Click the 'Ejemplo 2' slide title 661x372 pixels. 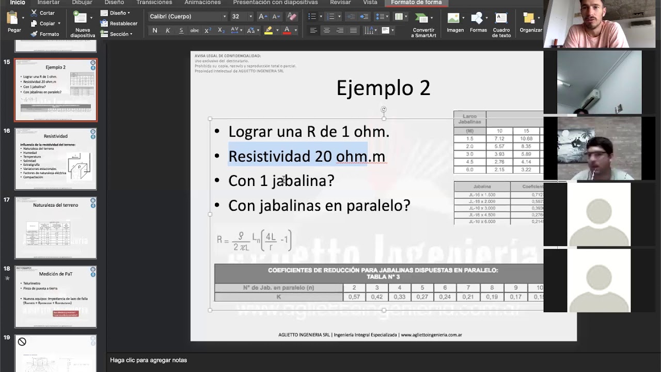pos(383,88)
